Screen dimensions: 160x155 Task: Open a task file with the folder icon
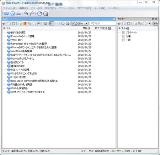pyautogui.click(x=6, y=14)
